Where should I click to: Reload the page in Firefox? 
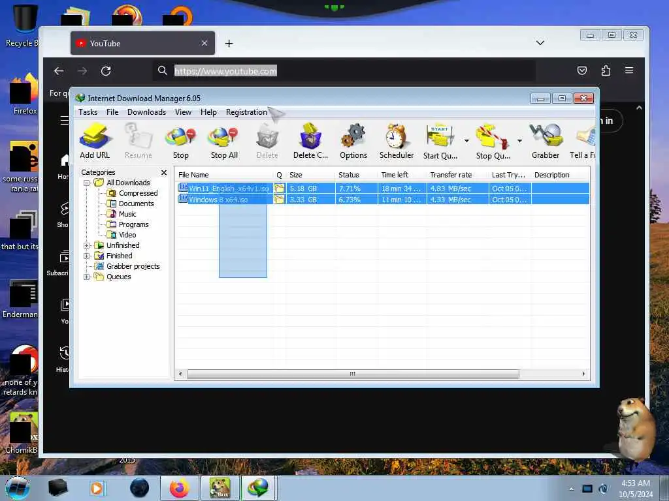(x=106, y=70)
